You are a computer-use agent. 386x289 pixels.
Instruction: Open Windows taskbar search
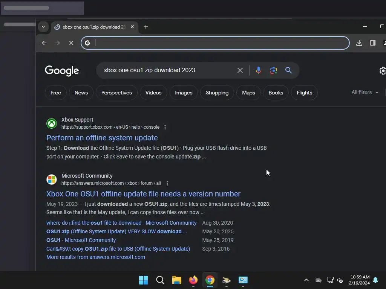[x=160, y=280]
